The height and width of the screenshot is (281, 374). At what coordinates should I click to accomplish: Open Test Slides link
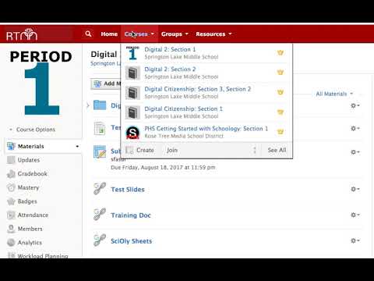[128, 190]
